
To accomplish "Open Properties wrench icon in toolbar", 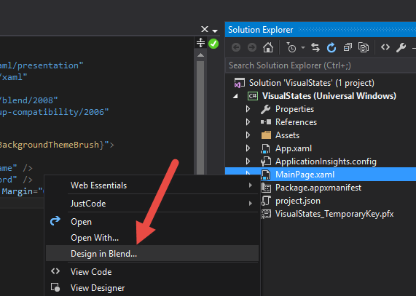I will coord(401,48).
